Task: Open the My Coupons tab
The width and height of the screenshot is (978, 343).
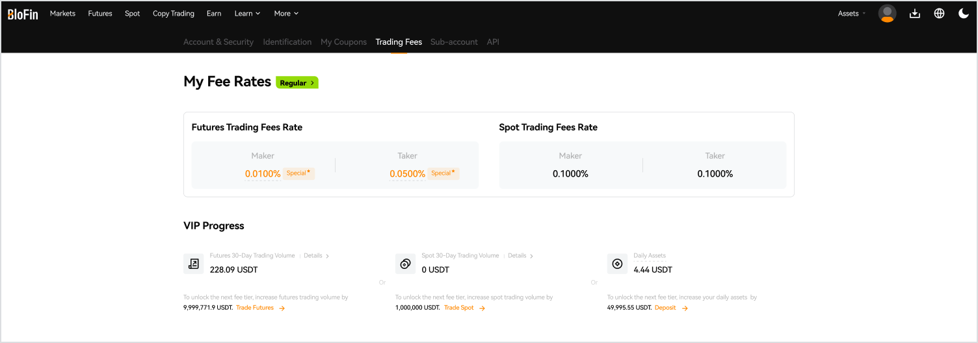Action: (x=343, y=42)
